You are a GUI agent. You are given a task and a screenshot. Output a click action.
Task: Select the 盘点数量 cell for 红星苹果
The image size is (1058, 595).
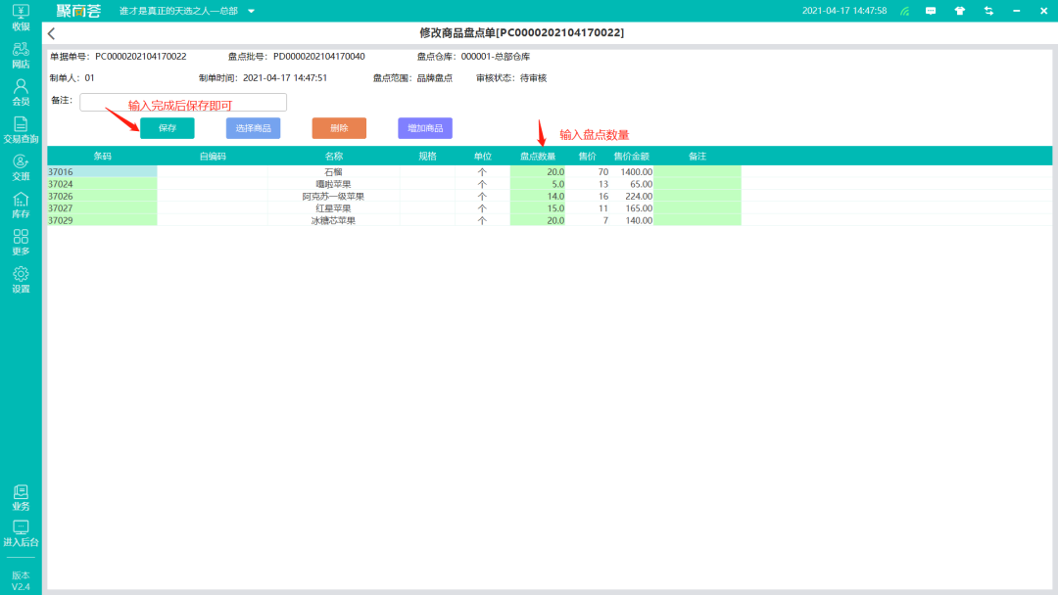(538, 208)
